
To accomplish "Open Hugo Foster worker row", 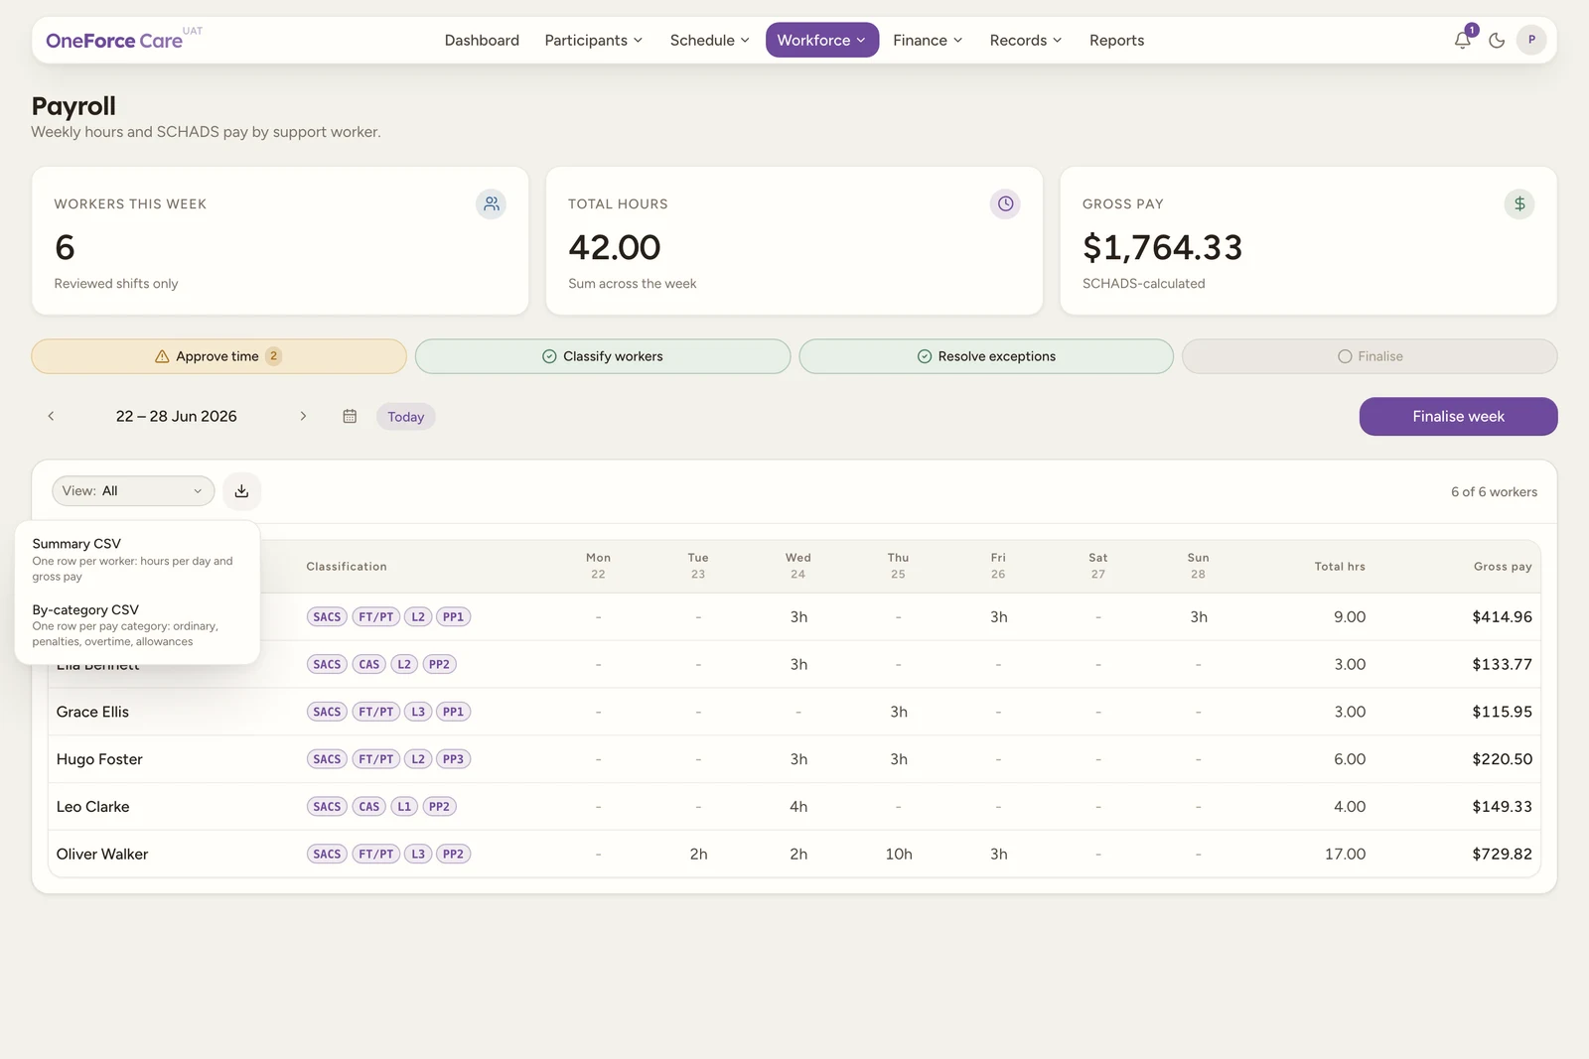I will point(794,759).
